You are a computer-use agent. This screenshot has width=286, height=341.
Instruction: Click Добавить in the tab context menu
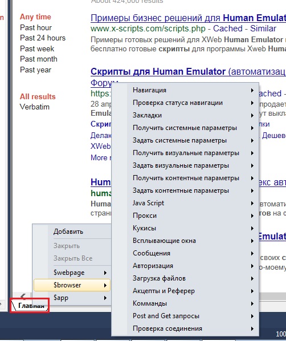(72, 232)
